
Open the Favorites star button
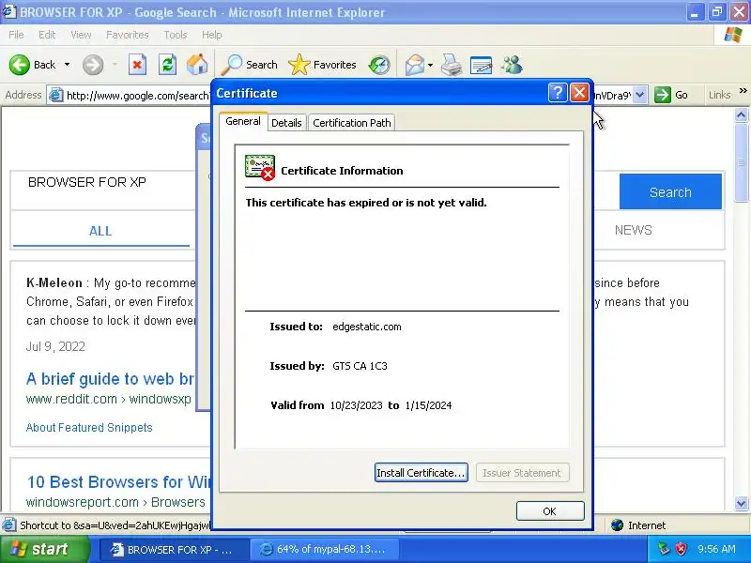pyautogui.click(x=323, y=65)
